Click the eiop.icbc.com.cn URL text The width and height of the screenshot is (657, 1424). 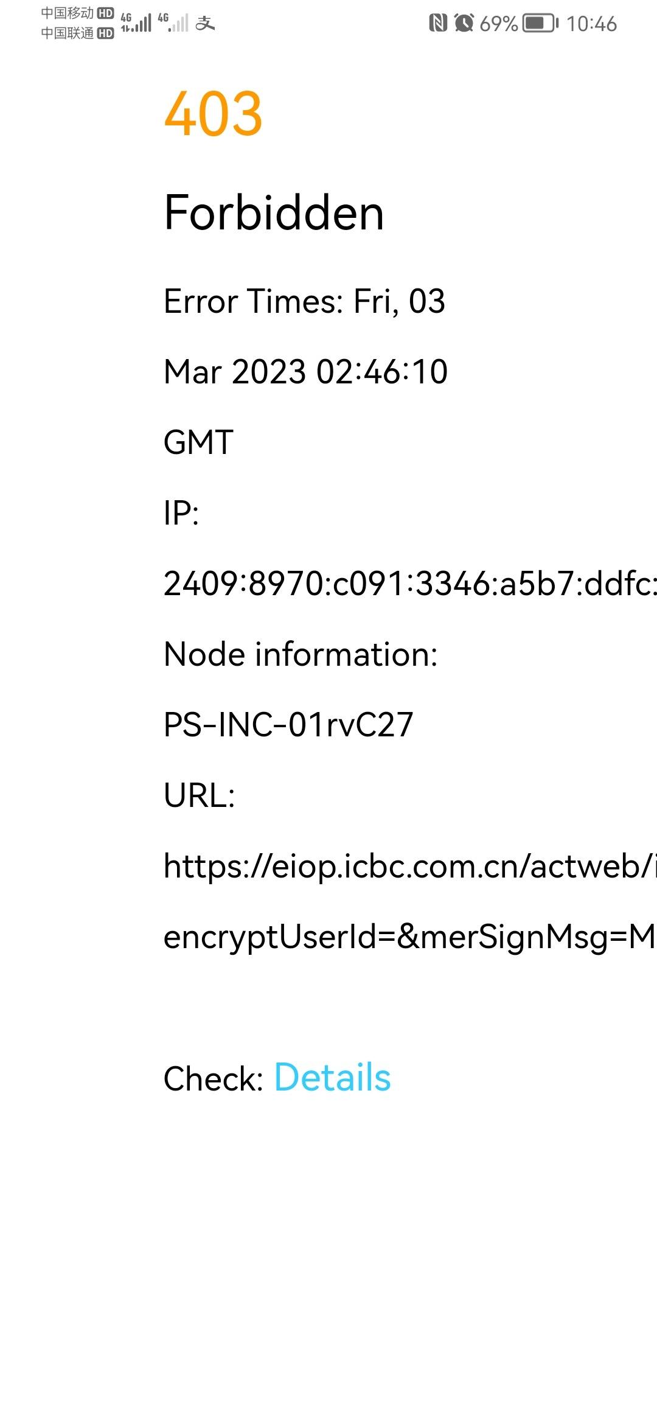410,866
